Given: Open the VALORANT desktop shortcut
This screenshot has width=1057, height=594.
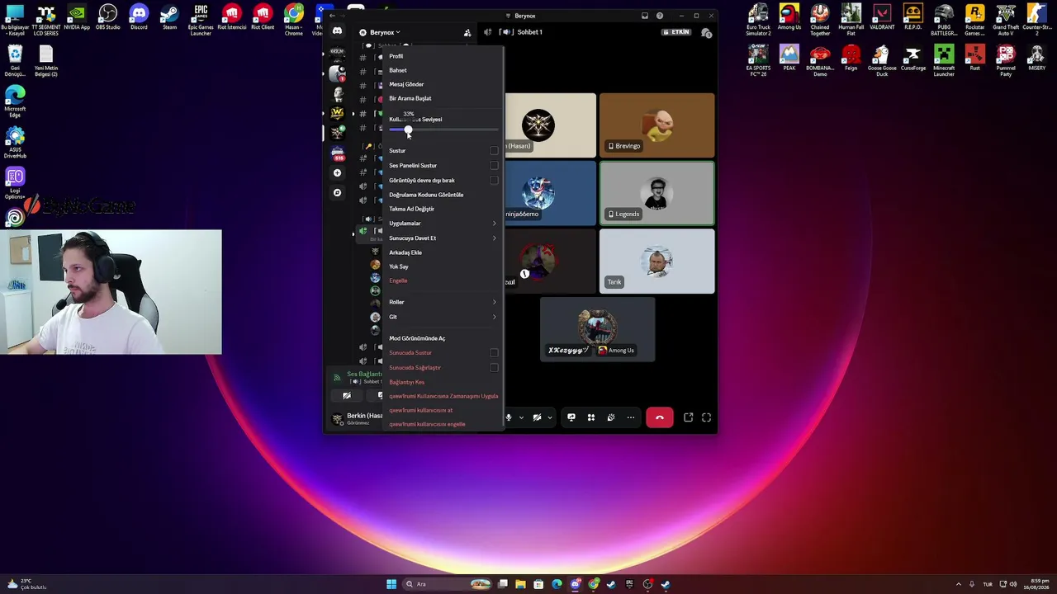Looking at the screenshot, I should tap(882, 18).
